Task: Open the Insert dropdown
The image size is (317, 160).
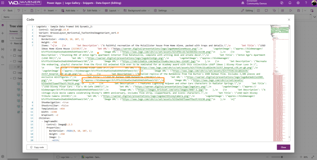Action: [x=50, y=10]
